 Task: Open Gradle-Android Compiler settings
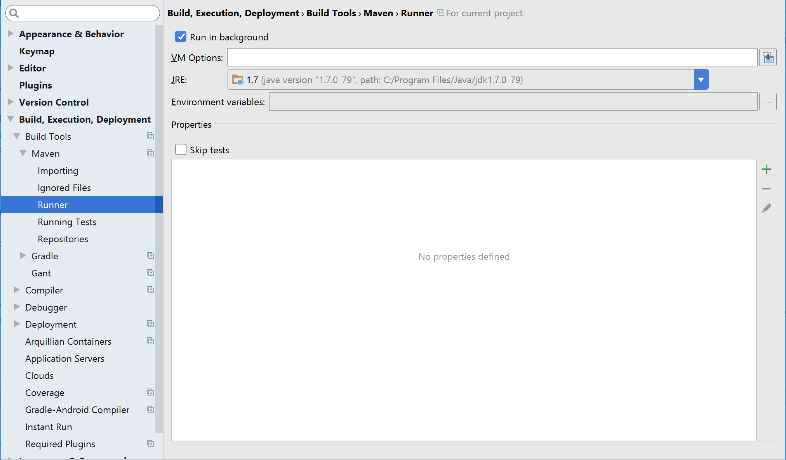(77, 410)
